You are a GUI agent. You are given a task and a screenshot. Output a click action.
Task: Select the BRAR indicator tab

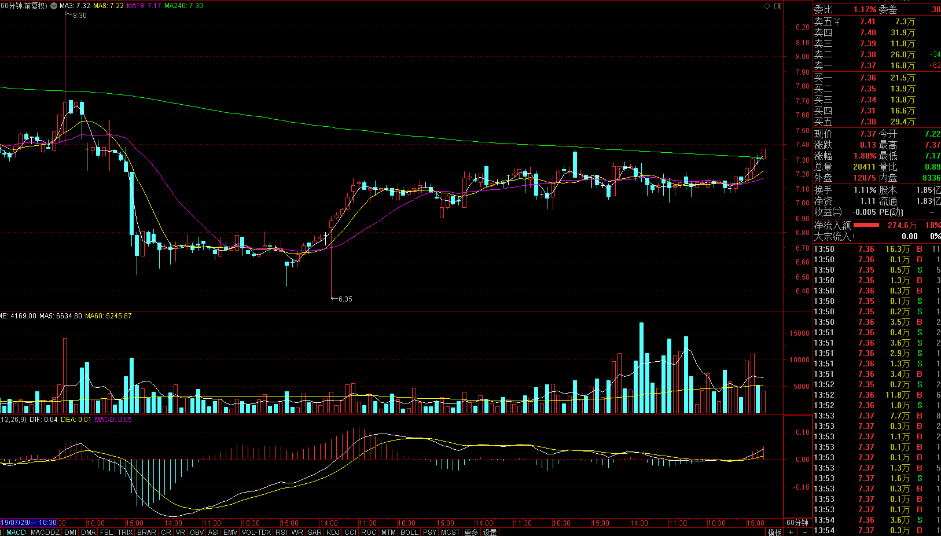146,532
